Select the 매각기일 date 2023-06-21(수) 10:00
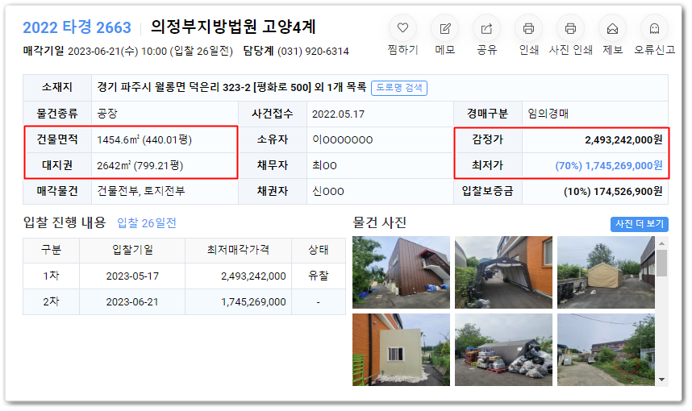The height and width of the screenshot is (411, 692). (118, 52)
